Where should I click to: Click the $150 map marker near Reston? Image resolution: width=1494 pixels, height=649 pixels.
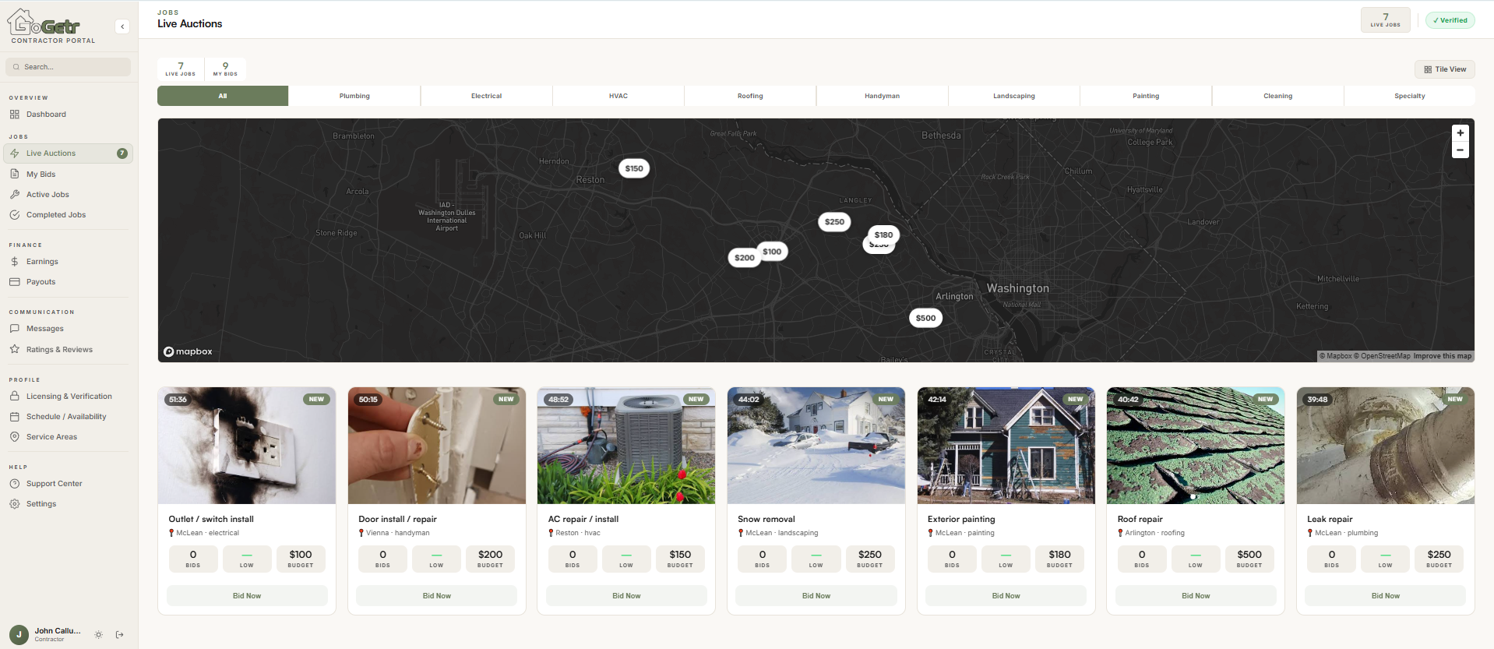point(634,168)
